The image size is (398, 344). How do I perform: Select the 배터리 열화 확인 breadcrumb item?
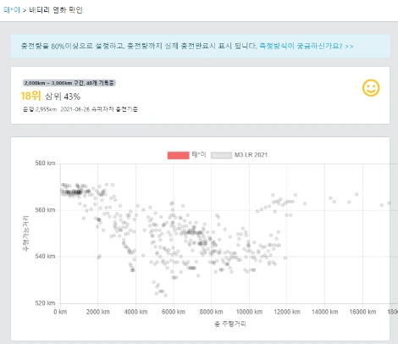56,10
